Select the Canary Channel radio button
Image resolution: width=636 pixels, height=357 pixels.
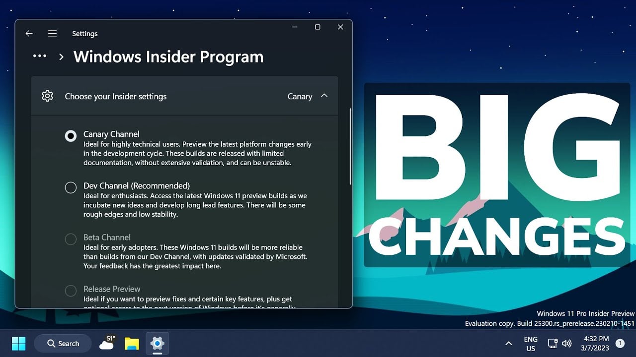71,135
